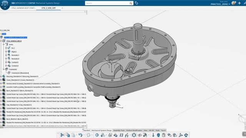Click the plus Add icon in top bar

coord(239,3)
